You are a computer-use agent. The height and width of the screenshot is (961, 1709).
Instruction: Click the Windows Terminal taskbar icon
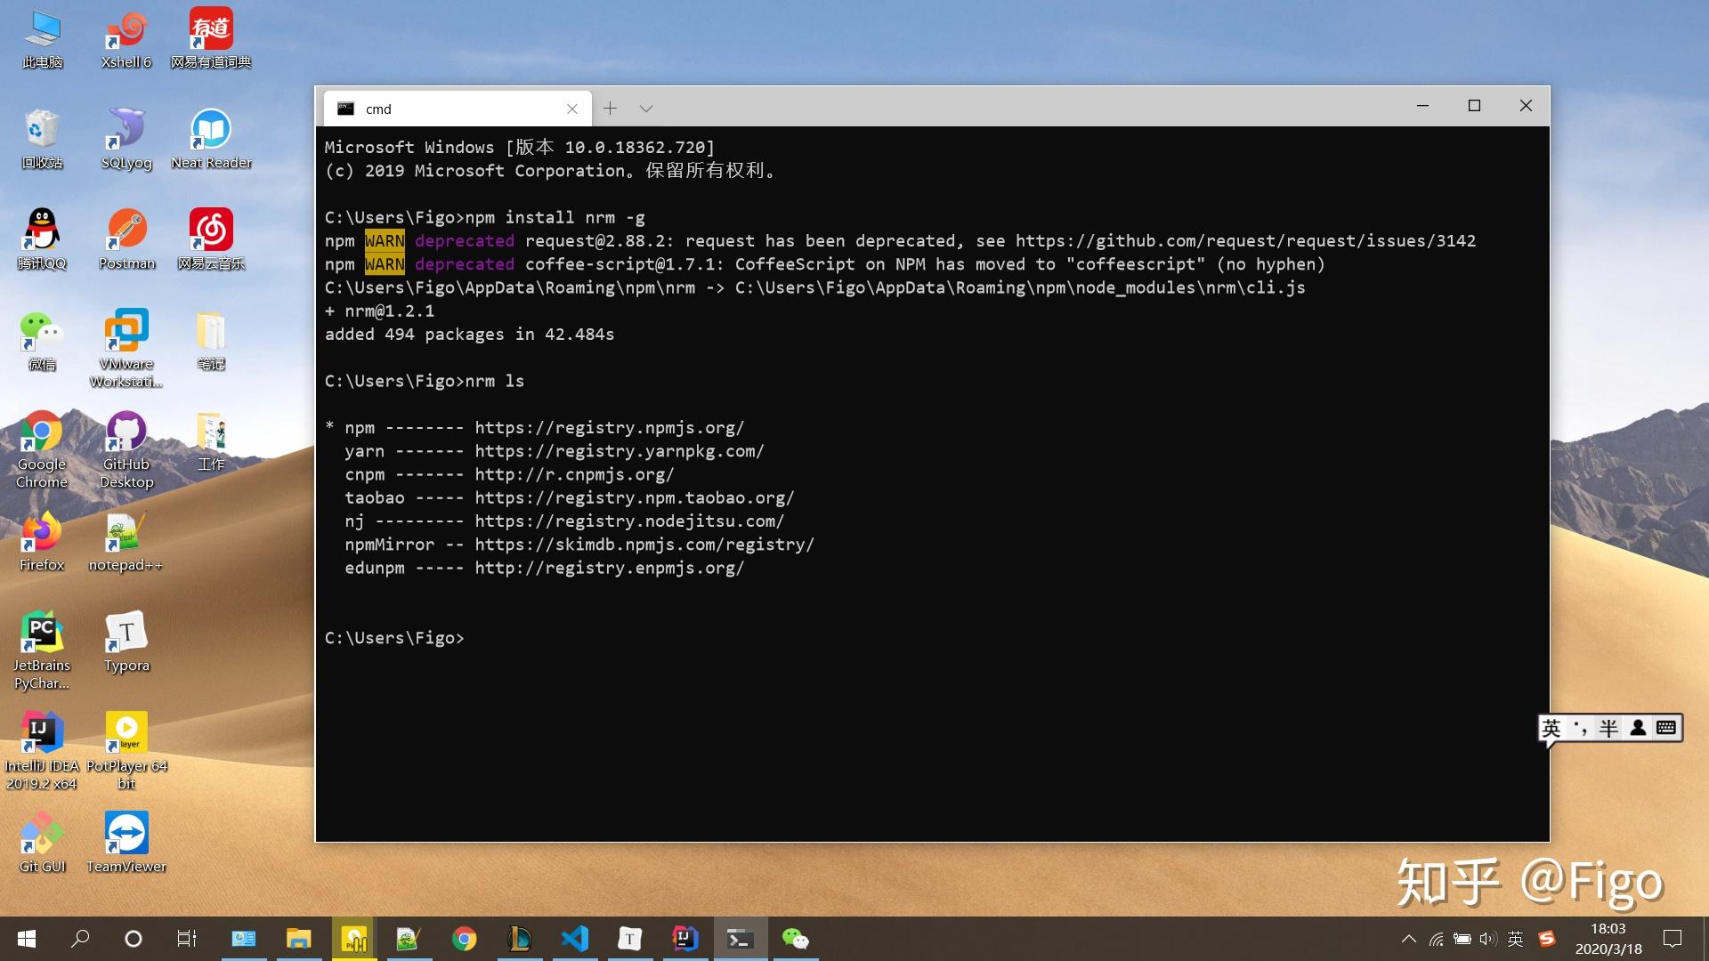(x=740, y=939)
